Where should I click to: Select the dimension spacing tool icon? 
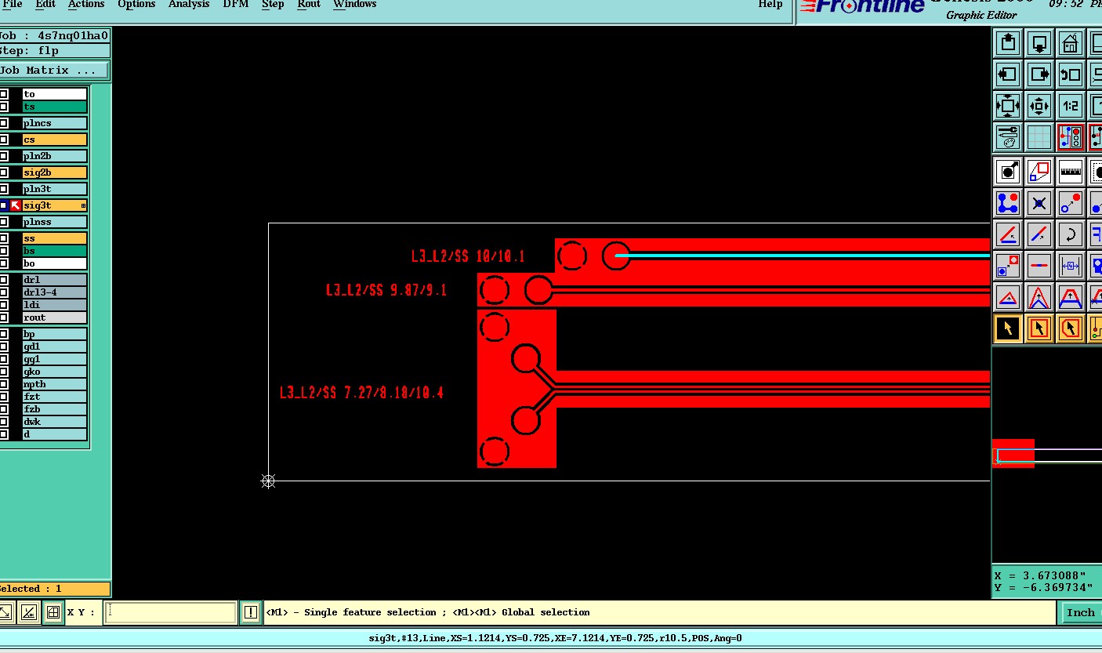point(1070,265)
